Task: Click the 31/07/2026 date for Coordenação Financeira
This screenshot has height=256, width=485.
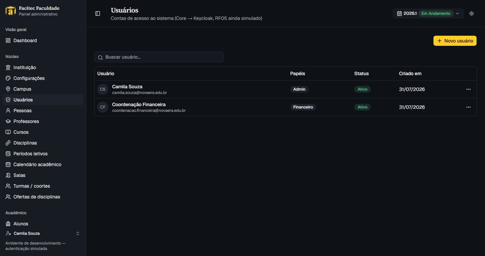Action: [x=412, y=107]
